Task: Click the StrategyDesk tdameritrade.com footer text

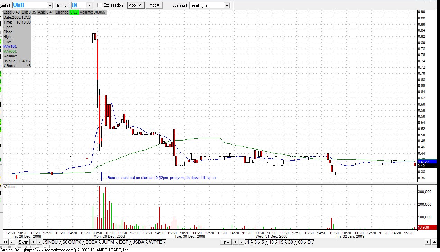Action: [65, 250]
